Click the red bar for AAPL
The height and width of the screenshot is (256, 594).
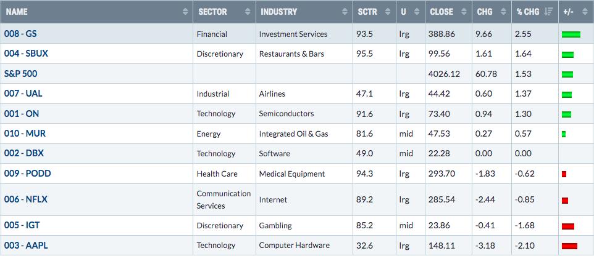570,246
